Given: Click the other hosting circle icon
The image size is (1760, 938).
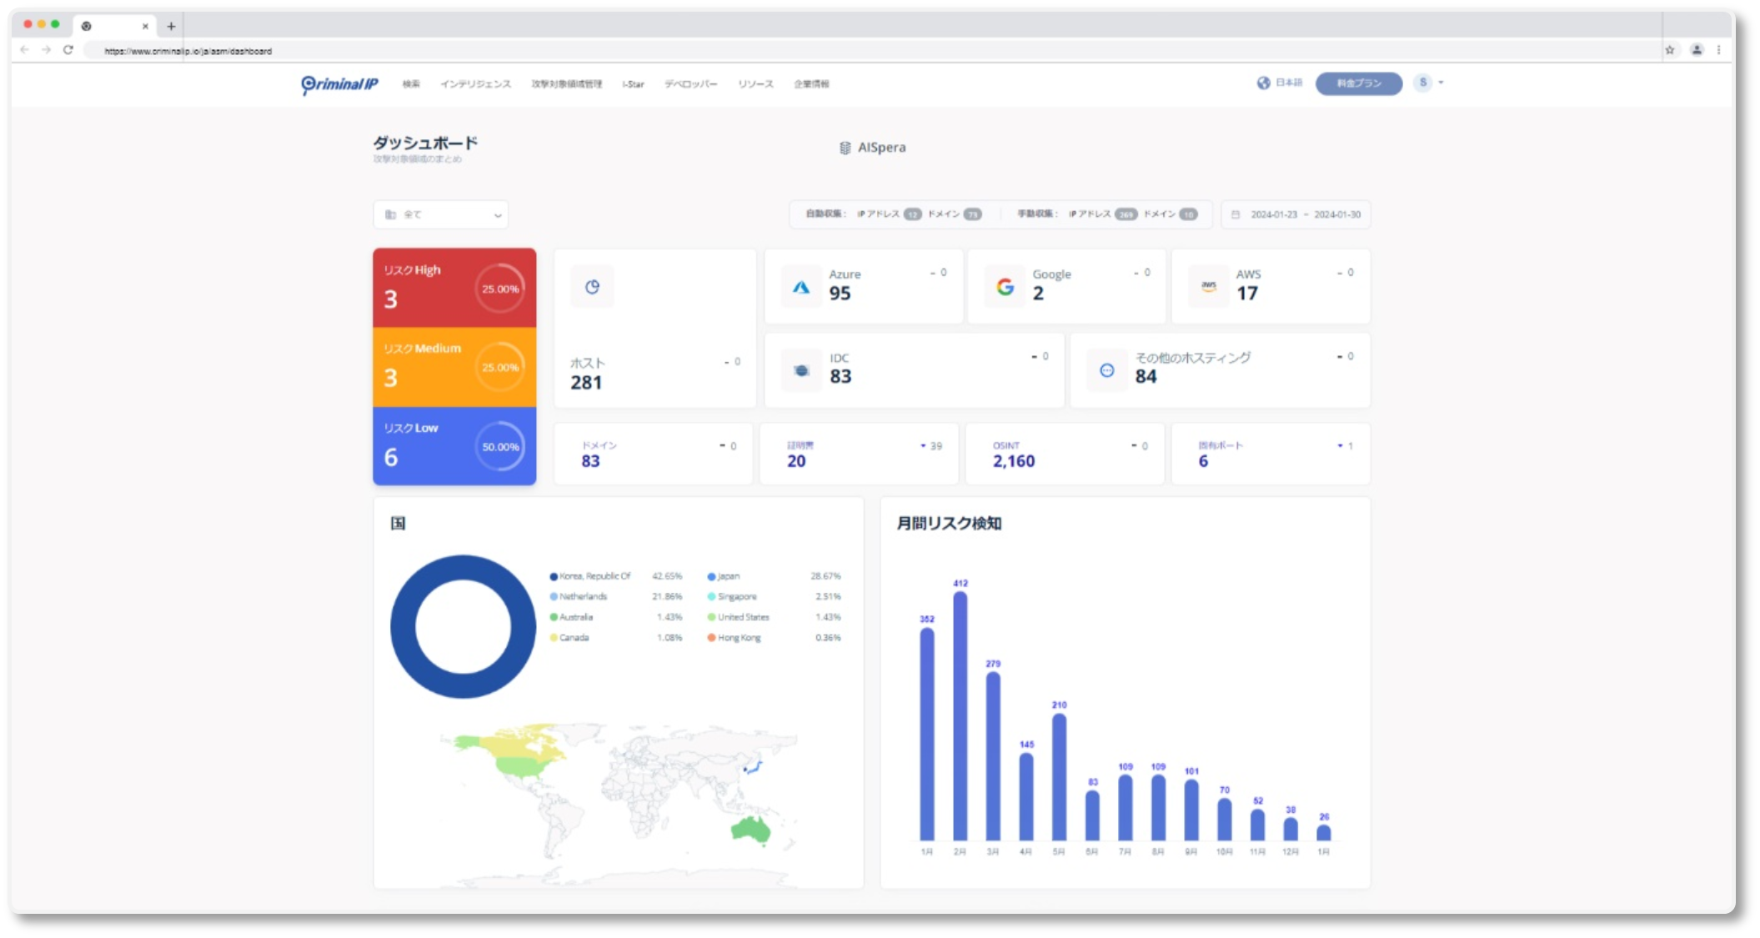Looking at the screenshot, I should [1106, 370].
